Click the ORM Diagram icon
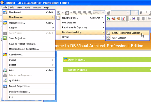This screenshot has height=102, width=151. coord(108,38)
